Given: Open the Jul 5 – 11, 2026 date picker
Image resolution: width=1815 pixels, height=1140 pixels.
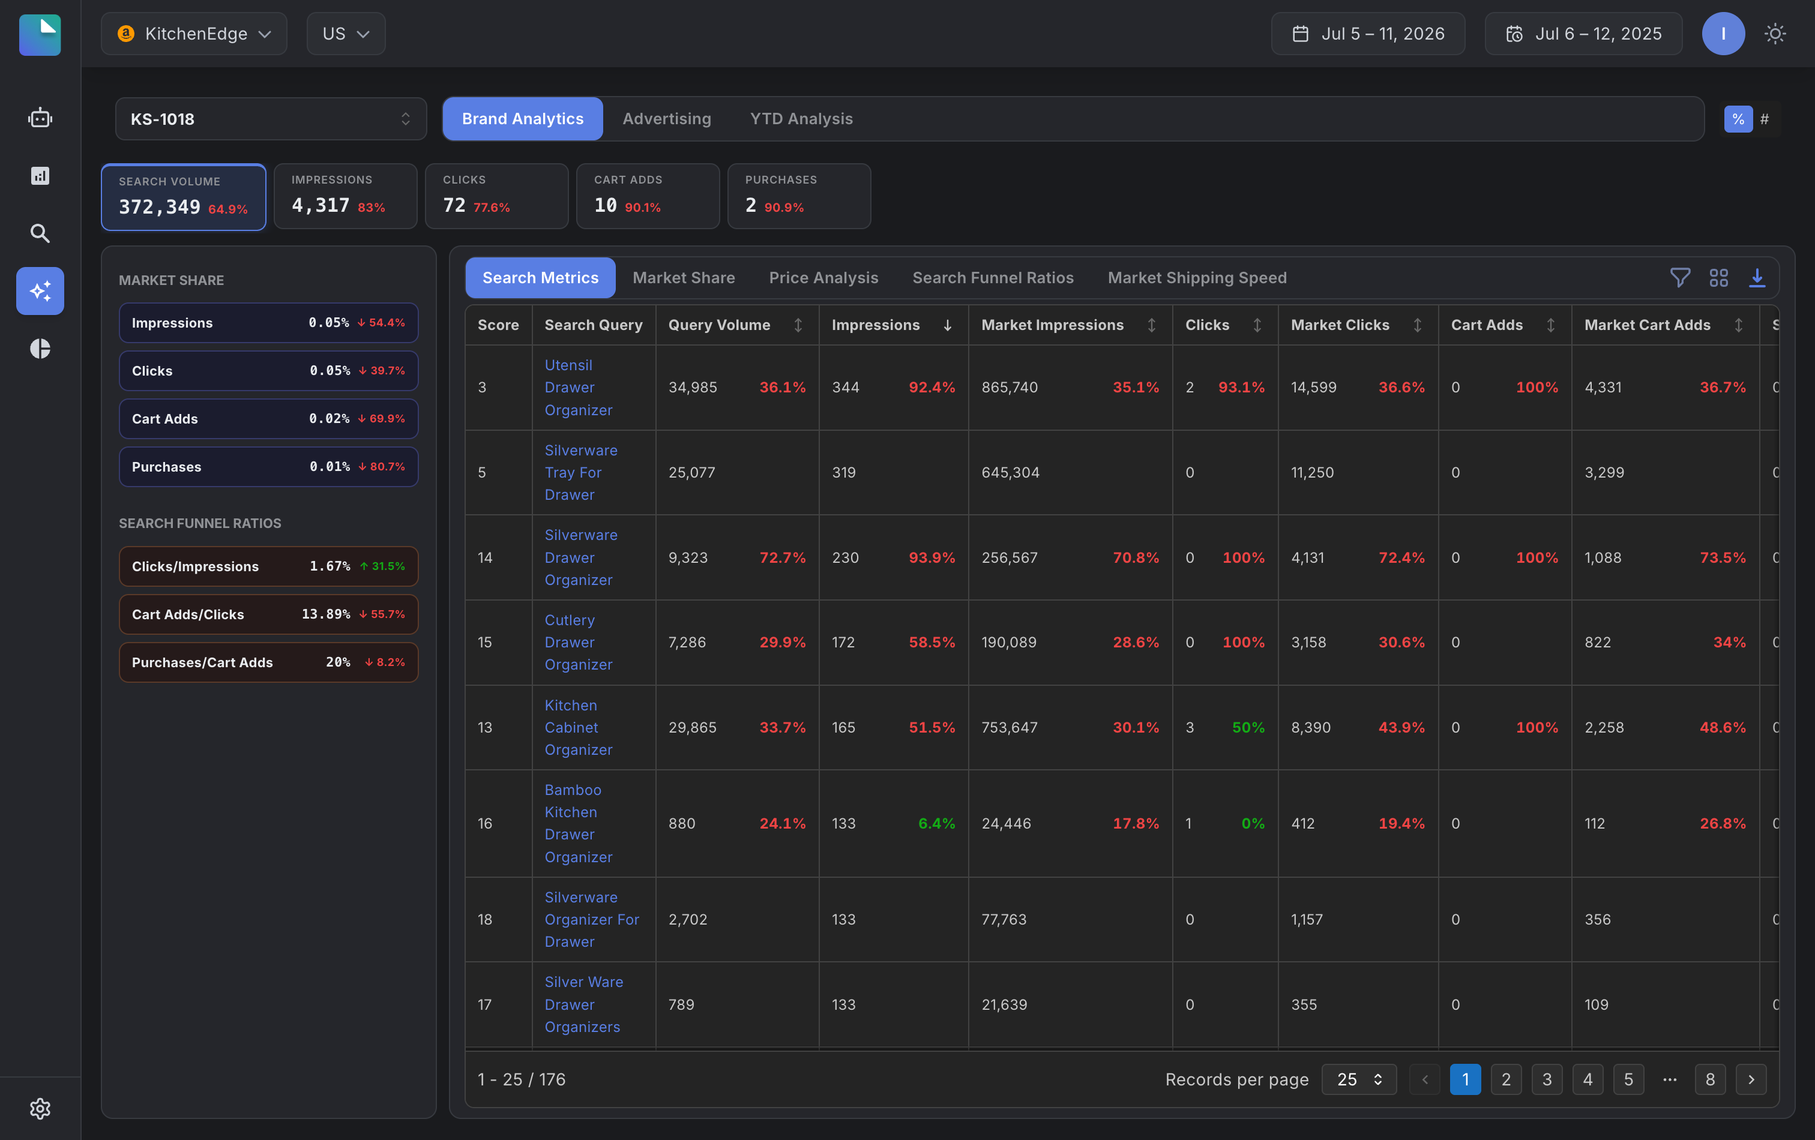Looking at the screenshot, I should (x=1368, y=34).
